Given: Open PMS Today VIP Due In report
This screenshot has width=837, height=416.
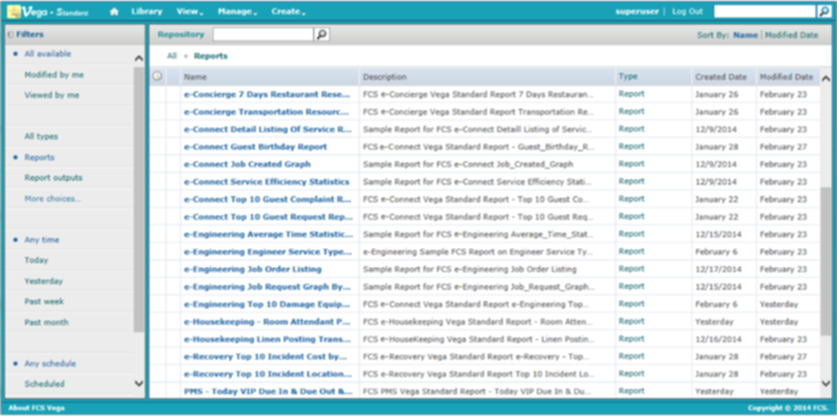Looking at the screenshot, I should point(268,392).
